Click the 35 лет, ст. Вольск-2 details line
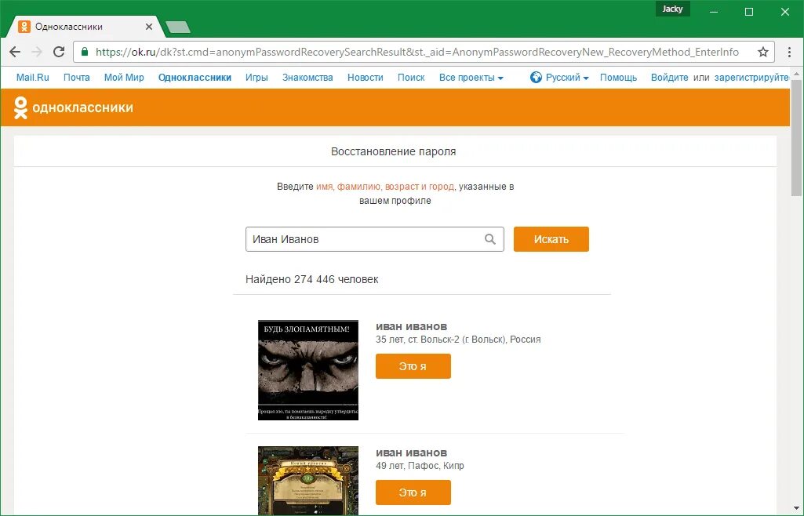 coord(458,340)
